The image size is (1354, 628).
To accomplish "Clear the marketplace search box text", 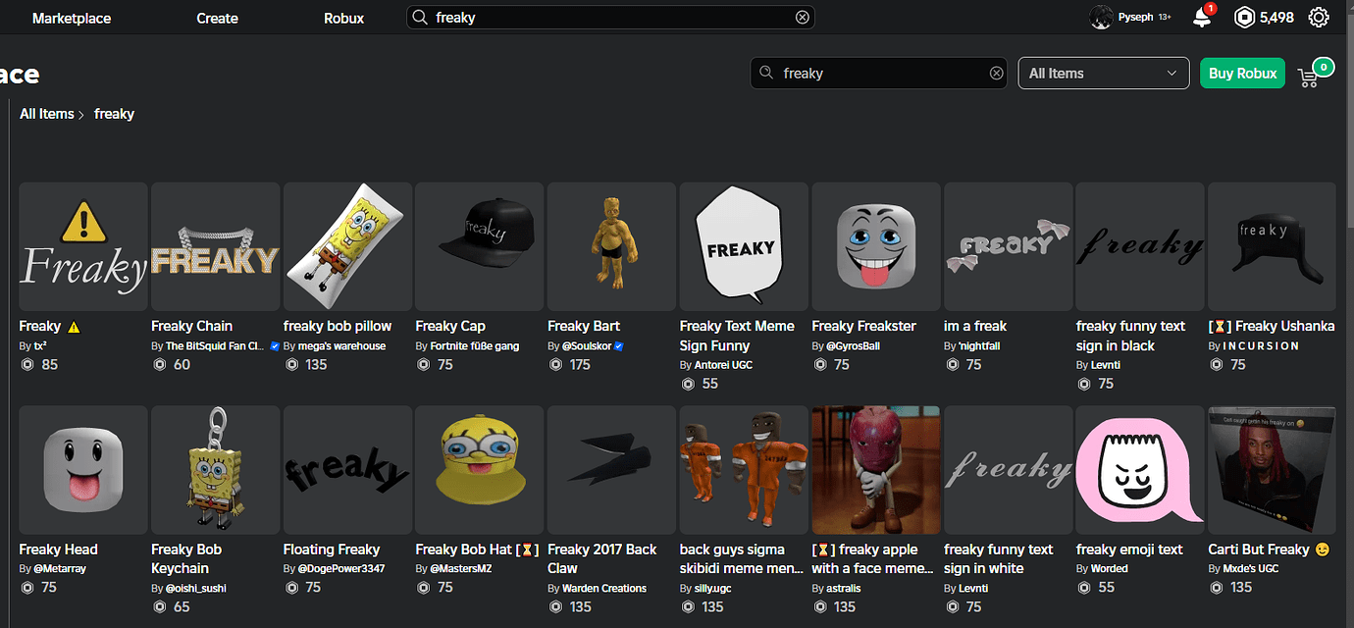I will [996, 74].
